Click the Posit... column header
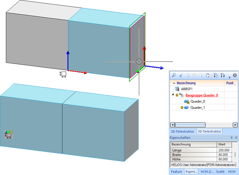Viewport: 239px width, 175px height. point(231,83)
